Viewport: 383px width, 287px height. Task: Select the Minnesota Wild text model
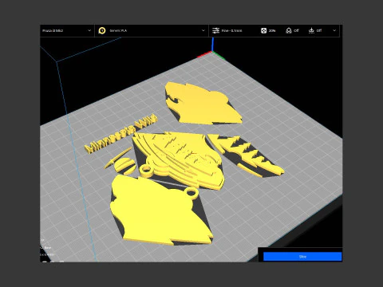(121, 134)
